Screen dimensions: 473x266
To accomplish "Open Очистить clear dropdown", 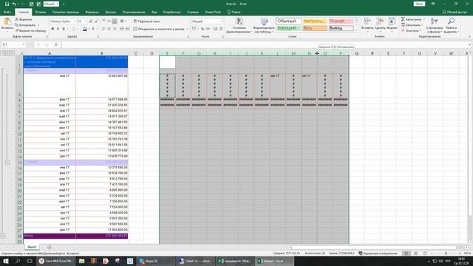I will [420, 31].
